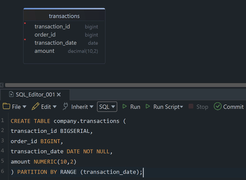Image resolution: width=246 pixels, height=180 pixels.
Task: Click PARTITION keyword on line 6
Action: pos(32,172)
